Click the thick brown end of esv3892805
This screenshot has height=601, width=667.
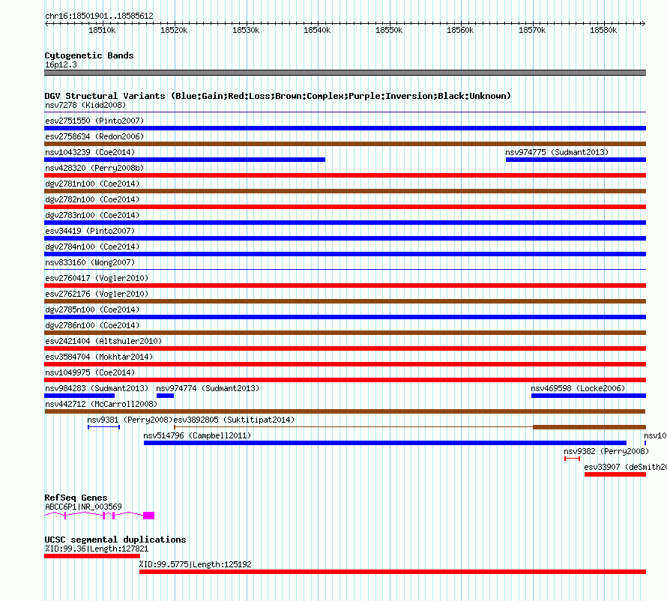590,427
